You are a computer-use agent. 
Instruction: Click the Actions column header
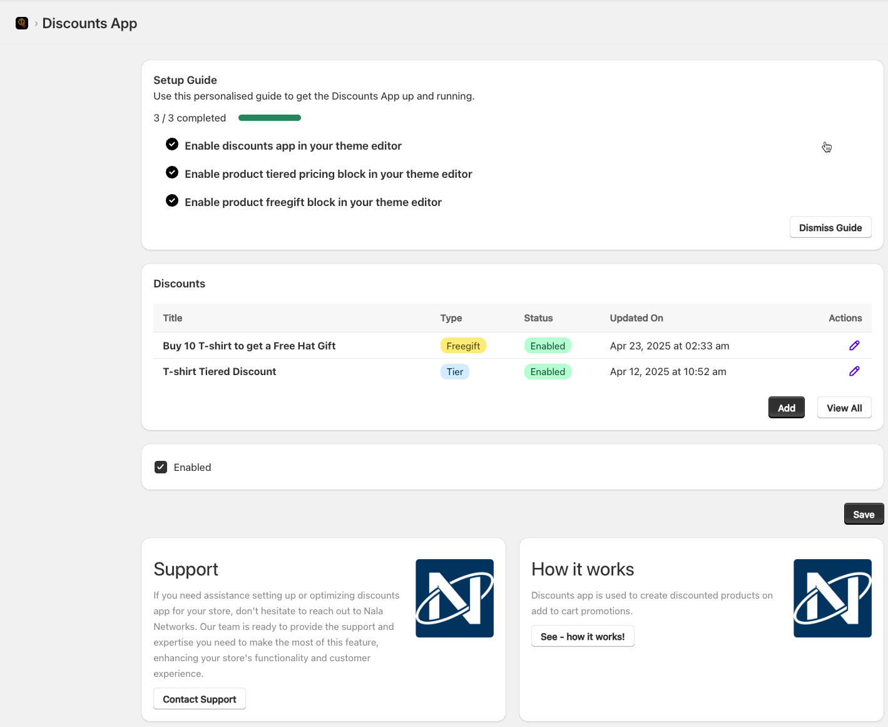[845, 318]
